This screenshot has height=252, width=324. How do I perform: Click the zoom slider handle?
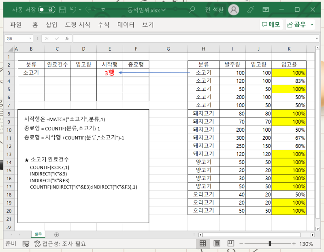270,244
